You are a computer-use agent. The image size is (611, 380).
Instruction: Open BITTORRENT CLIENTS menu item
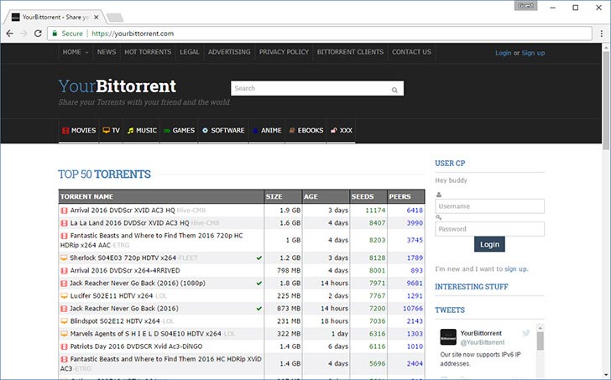click(350, 52)
